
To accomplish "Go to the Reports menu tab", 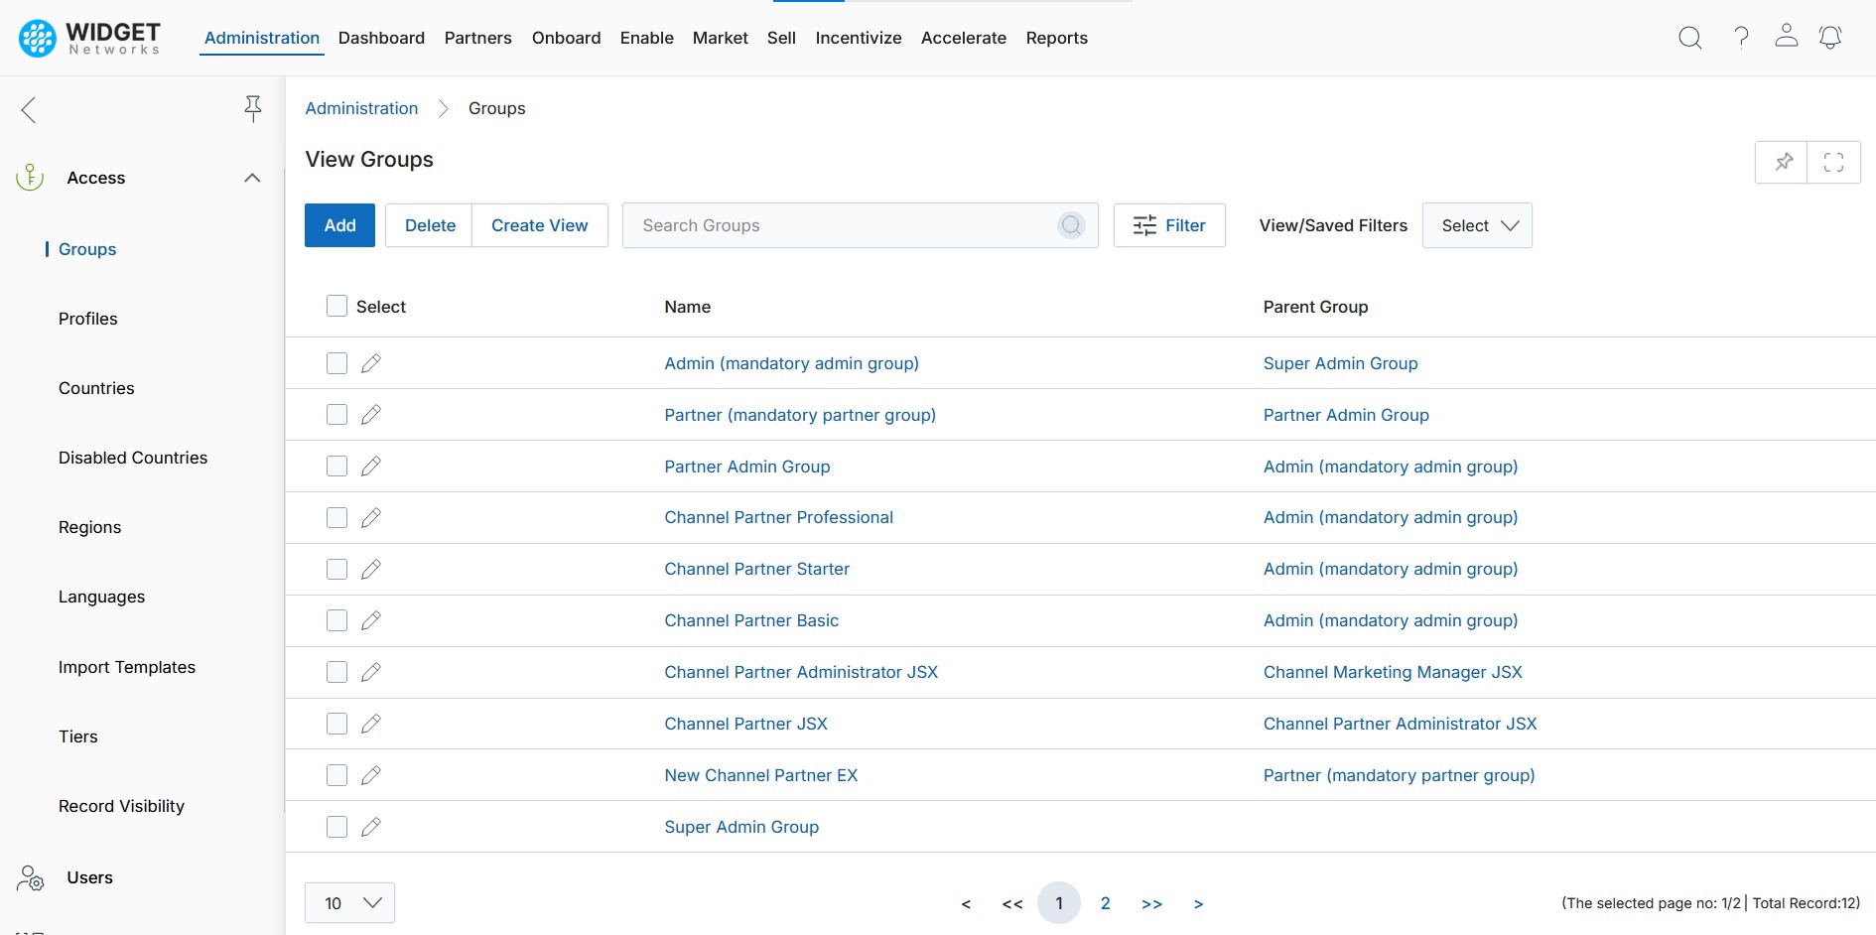I will [x=1056, y=38].
